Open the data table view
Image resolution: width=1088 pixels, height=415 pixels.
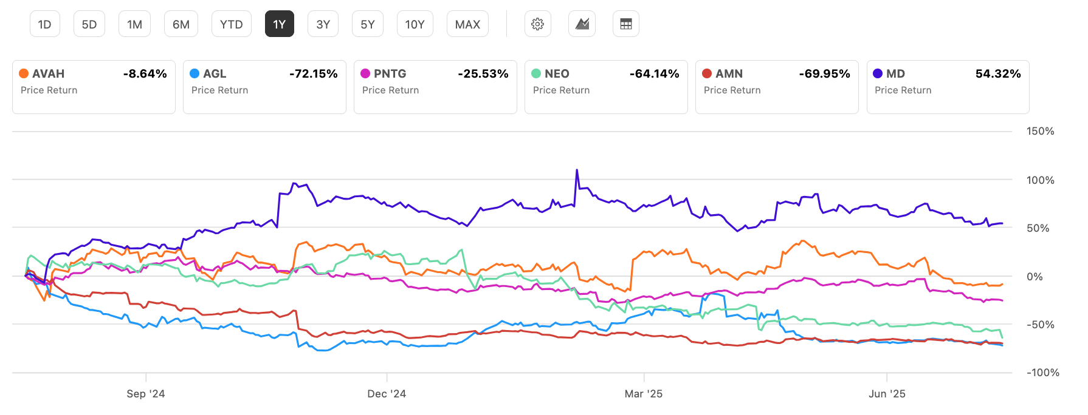coord(625,24)
